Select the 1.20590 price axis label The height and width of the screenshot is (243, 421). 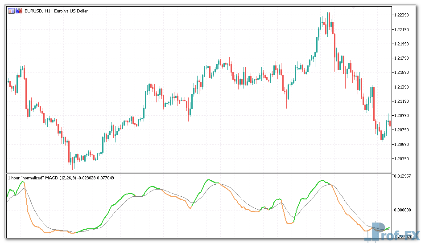403,144
